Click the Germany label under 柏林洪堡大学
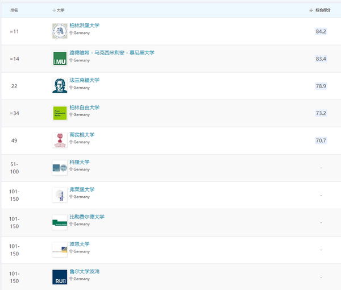 pos(81,33)
